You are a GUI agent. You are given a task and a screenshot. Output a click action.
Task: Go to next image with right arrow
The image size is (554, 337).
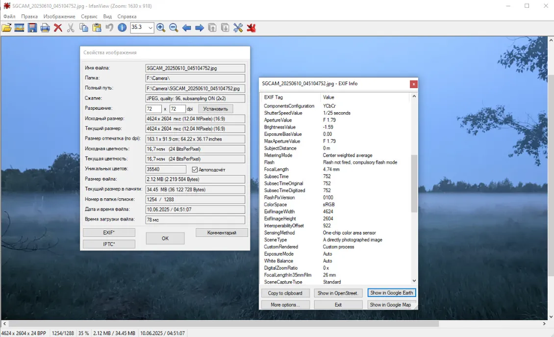(x=200, y=28)
